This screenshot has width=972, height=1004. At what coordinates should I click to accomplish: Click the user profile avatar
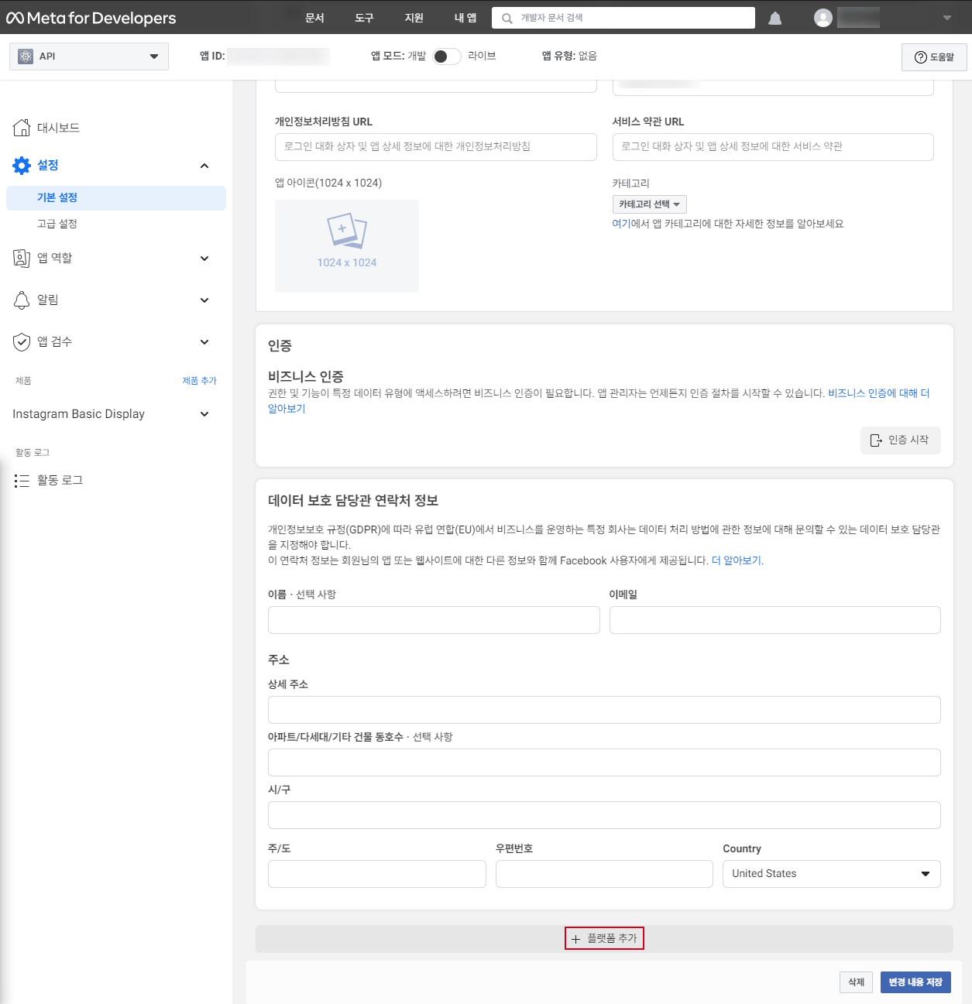click(823, 18)
